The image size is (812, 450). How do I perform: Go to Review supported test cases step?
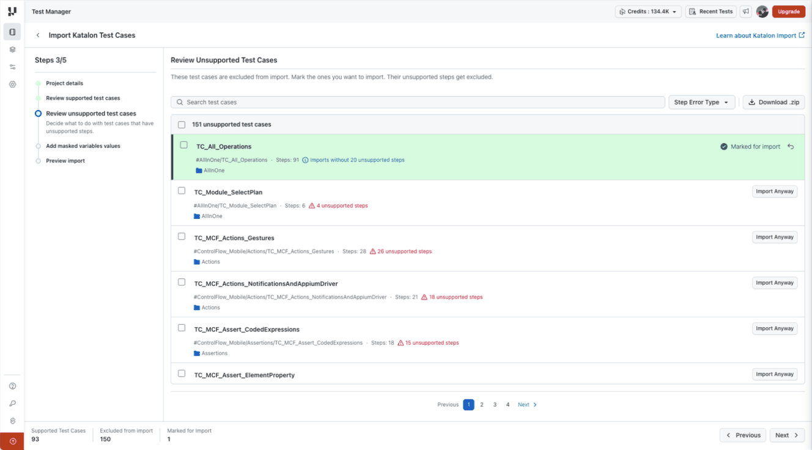(x=83, y=98)
